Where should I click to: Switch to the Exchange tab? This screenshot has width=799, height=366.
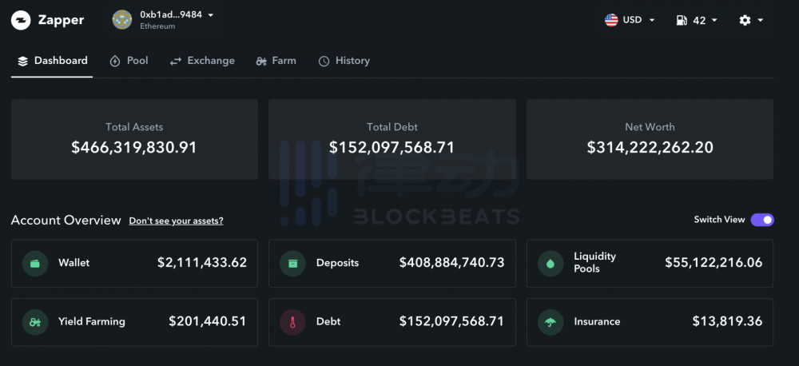(202, 61)
